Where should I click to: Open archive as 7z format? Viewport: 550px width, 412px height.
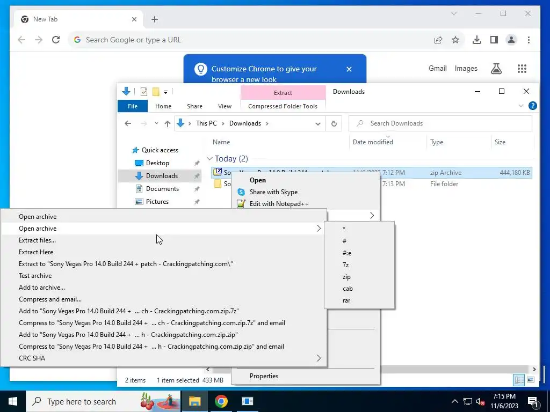[x=359, y=265]
